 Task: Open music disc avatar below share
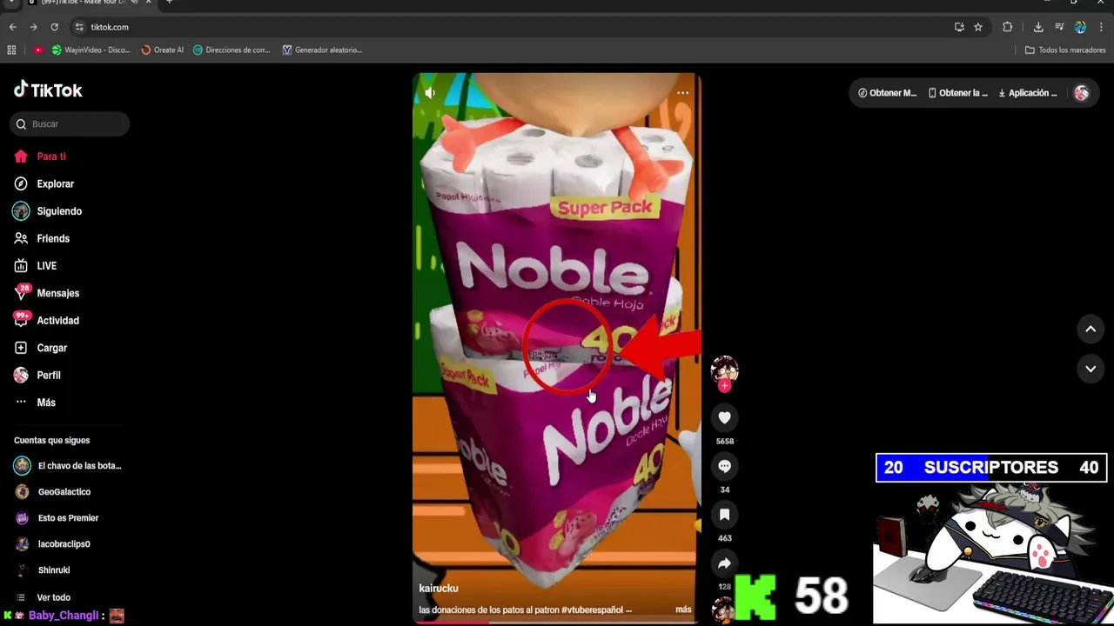(x=722, y=610)
